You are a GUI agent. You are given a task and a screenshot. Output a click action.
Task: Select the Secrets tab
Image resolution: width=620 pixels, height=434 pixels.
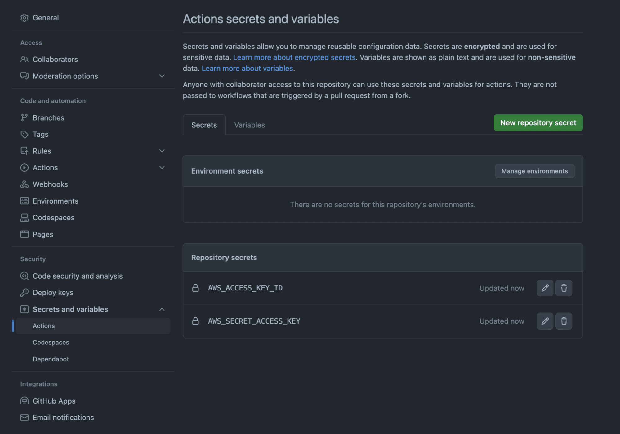pos(204,125)
